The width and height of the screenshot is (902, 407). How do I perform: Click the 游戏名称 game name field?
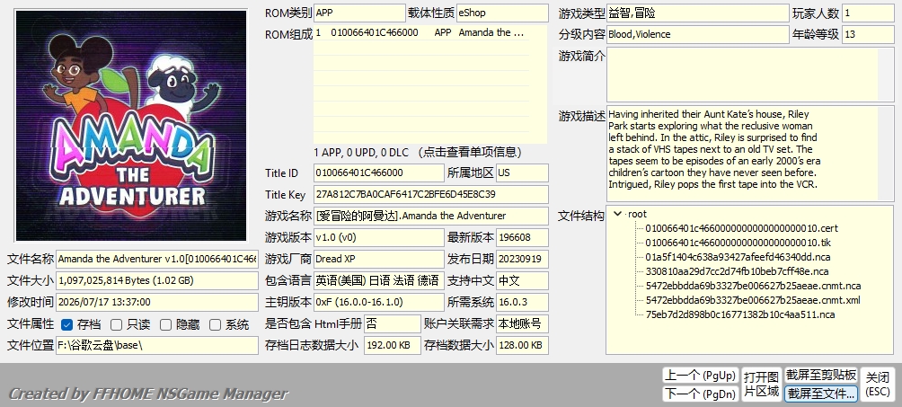click(431, 216)
